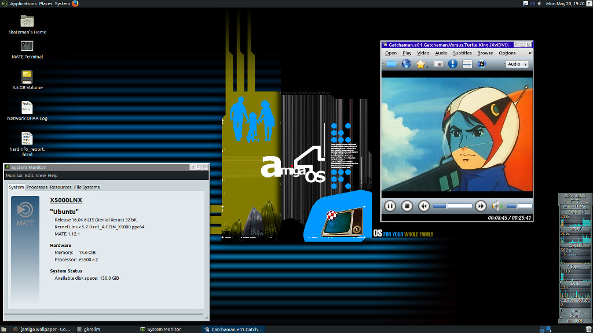Open the Audio dropdown in media player toolbar

(x=517, y=64)
